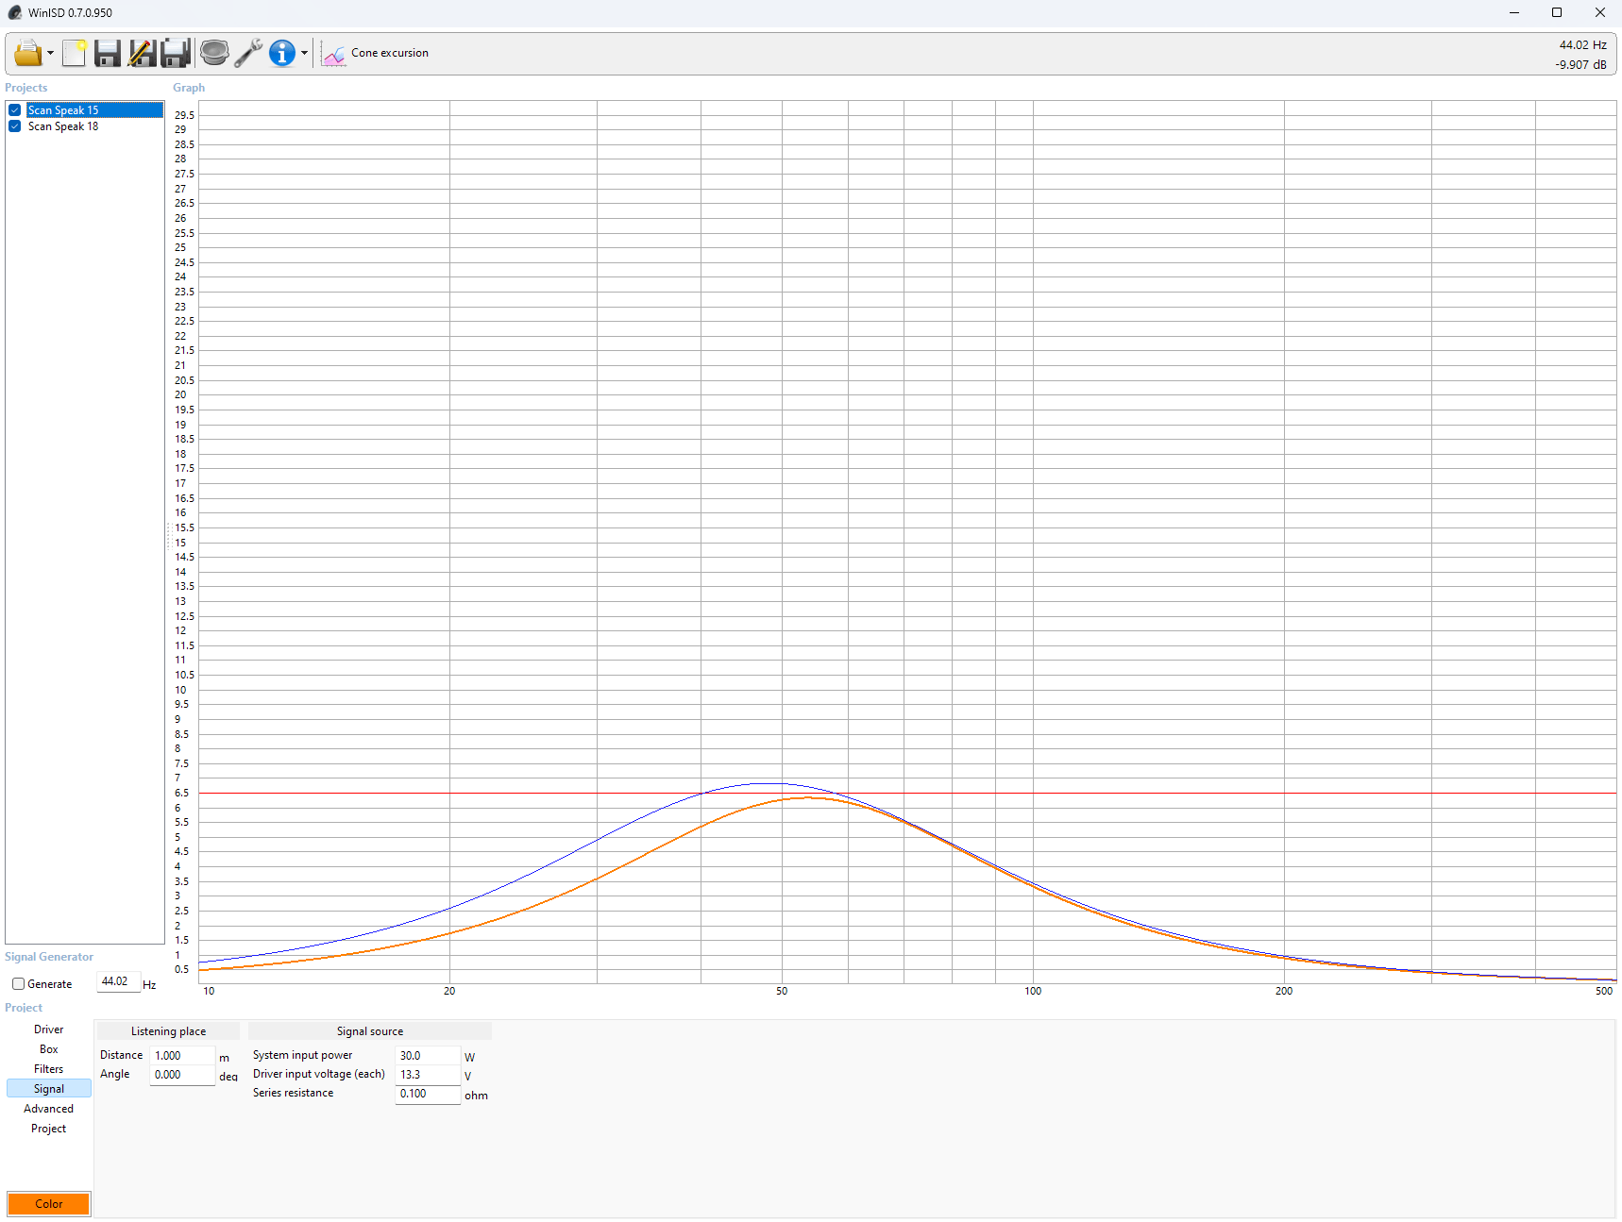Viewport: 1622px width, 1222px height.
Task: Select the Signal tab
Action: tap(49, 1089)
